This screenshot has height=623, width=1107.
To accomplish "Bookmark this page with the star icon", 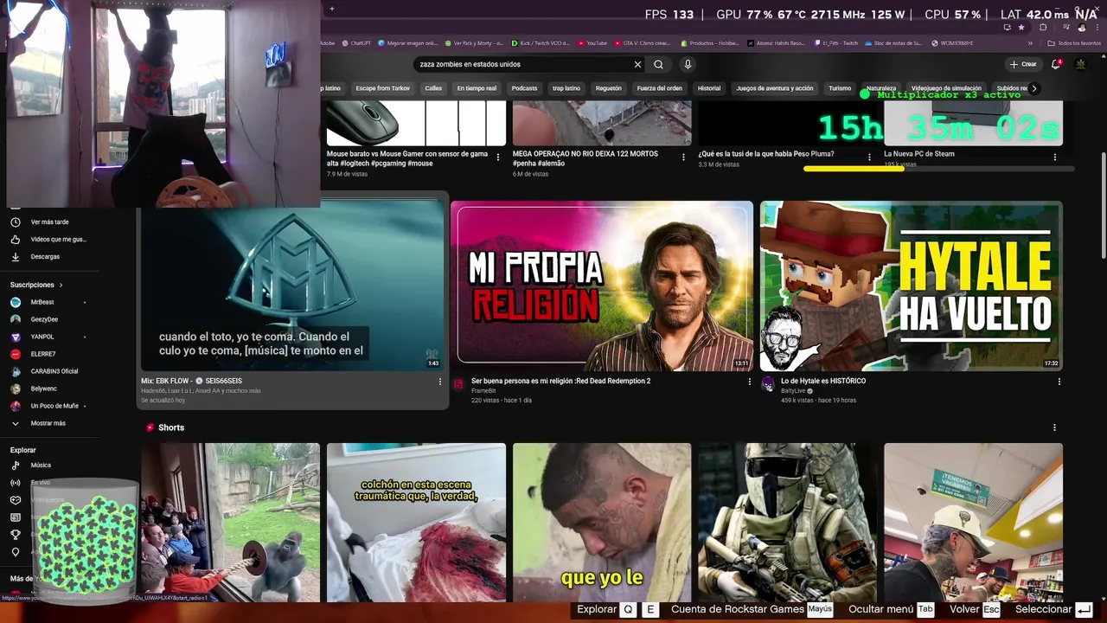I will pos(1021,28).
